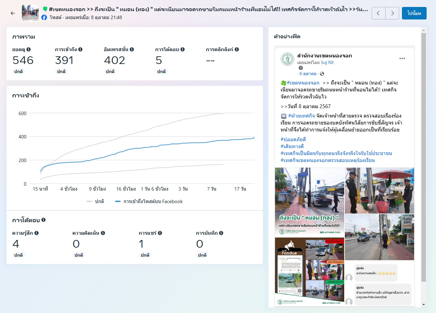The image size is (436, 313).
Task: Toggle ปกติ series in chart legend
Action: click(x=95, y=201)
